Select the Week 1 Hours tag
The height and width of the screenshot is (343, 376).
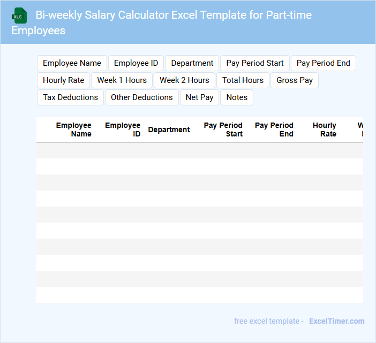122,80
